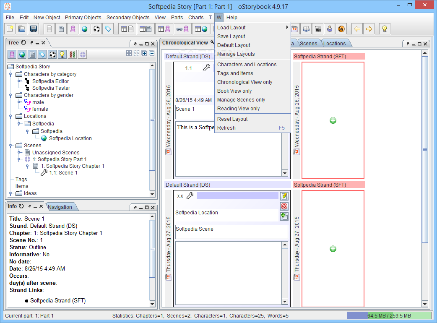Screen dimensions: 437x323
Task: Create a new scene with the lined page icon
Action: pyautogui.click(x=61, y=29)
